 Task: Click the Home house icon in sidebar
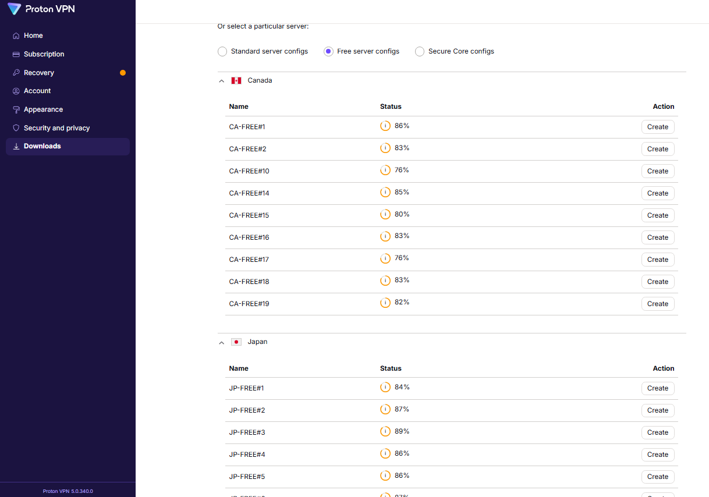click(x=16, y=35)
